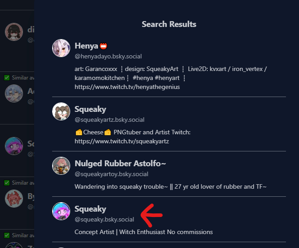Click the dark-haired avatar in the background list

(x=13, y=32)
